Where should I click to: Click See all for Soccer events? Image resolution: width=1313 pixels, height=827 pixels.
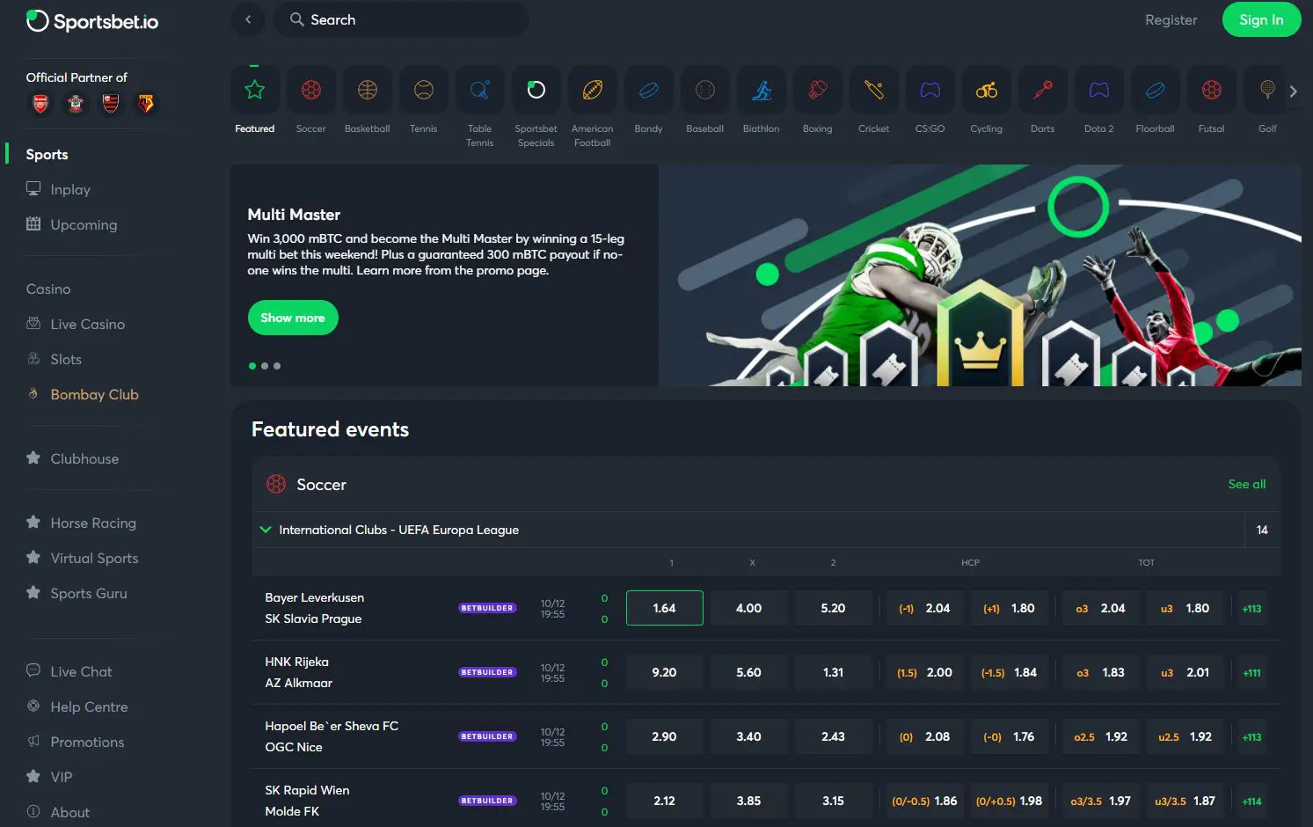(x=1247, y=484)
